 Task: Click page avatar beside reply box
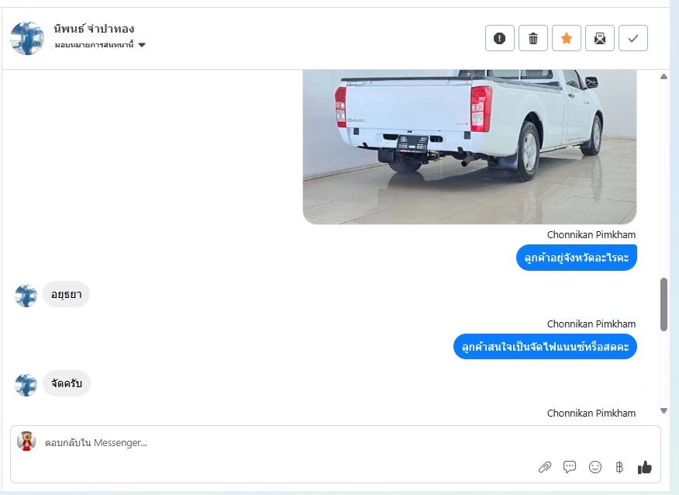click(26, 441)
